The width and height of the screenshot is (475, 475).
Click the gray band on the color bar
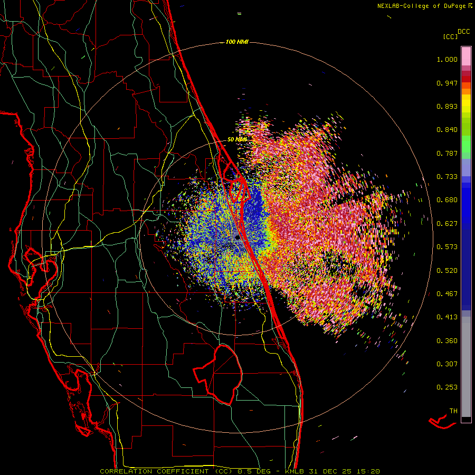[466, 367]
